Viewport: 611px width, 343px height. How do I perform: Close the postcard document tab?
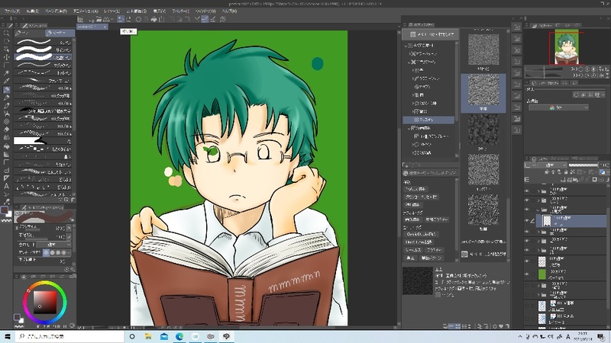[105, 27]
